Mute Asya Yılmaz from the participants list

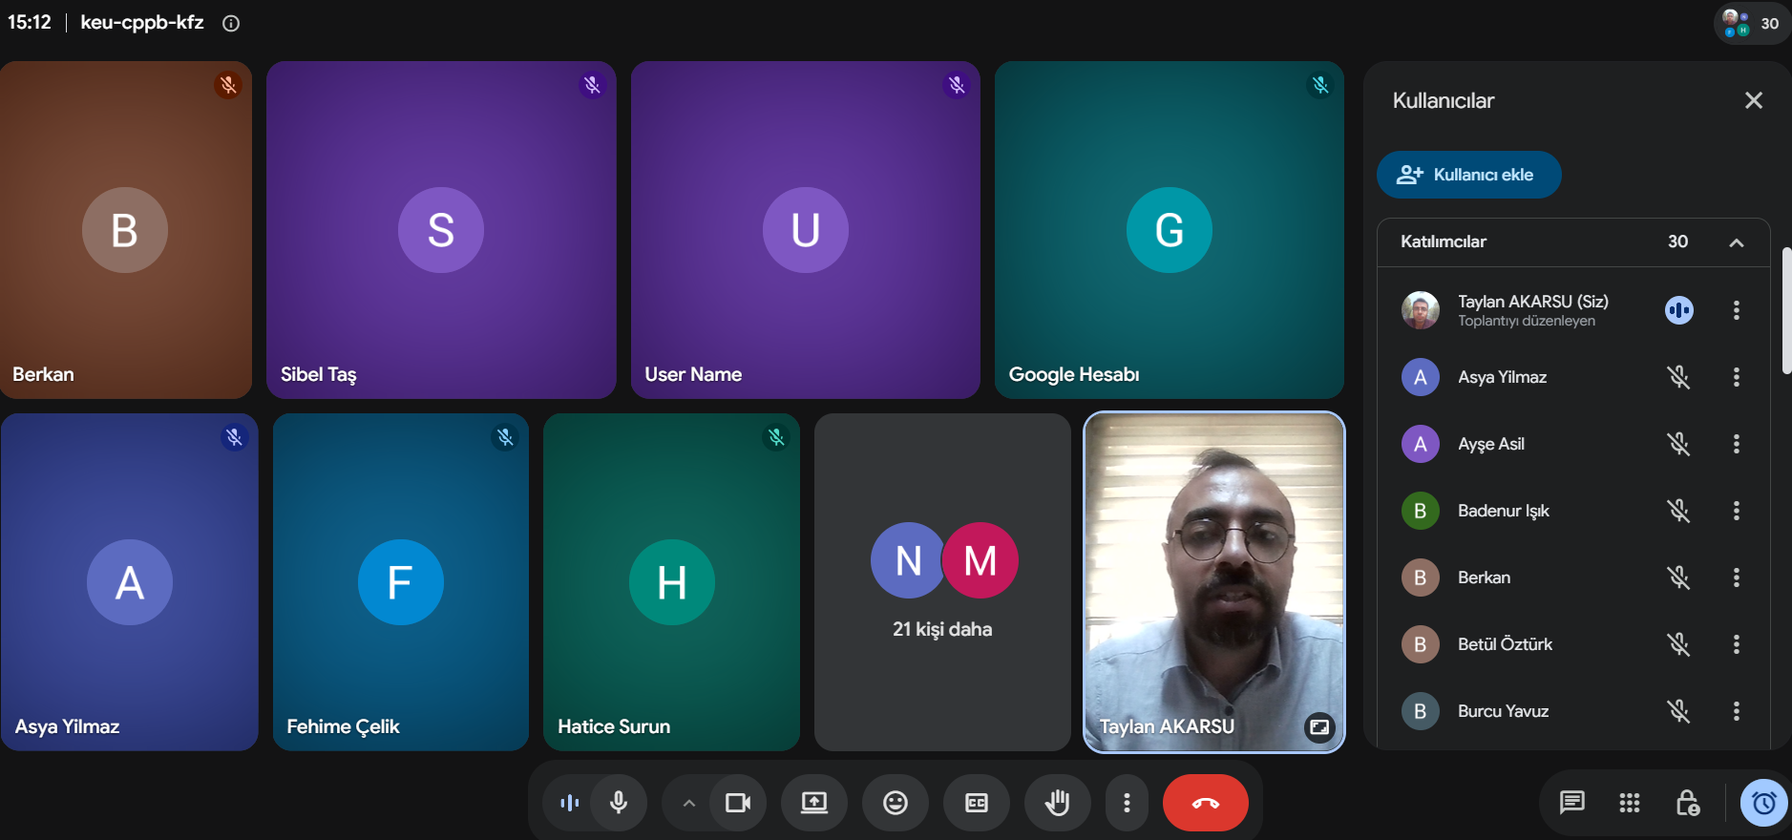[1679, 377]
